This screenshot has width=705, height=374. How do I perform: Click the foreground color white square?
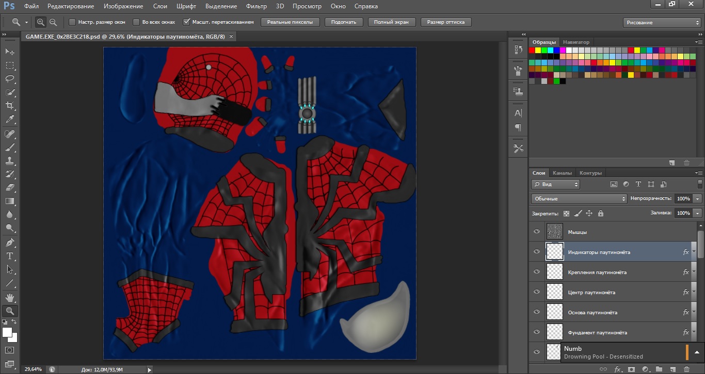click(8, 333)
